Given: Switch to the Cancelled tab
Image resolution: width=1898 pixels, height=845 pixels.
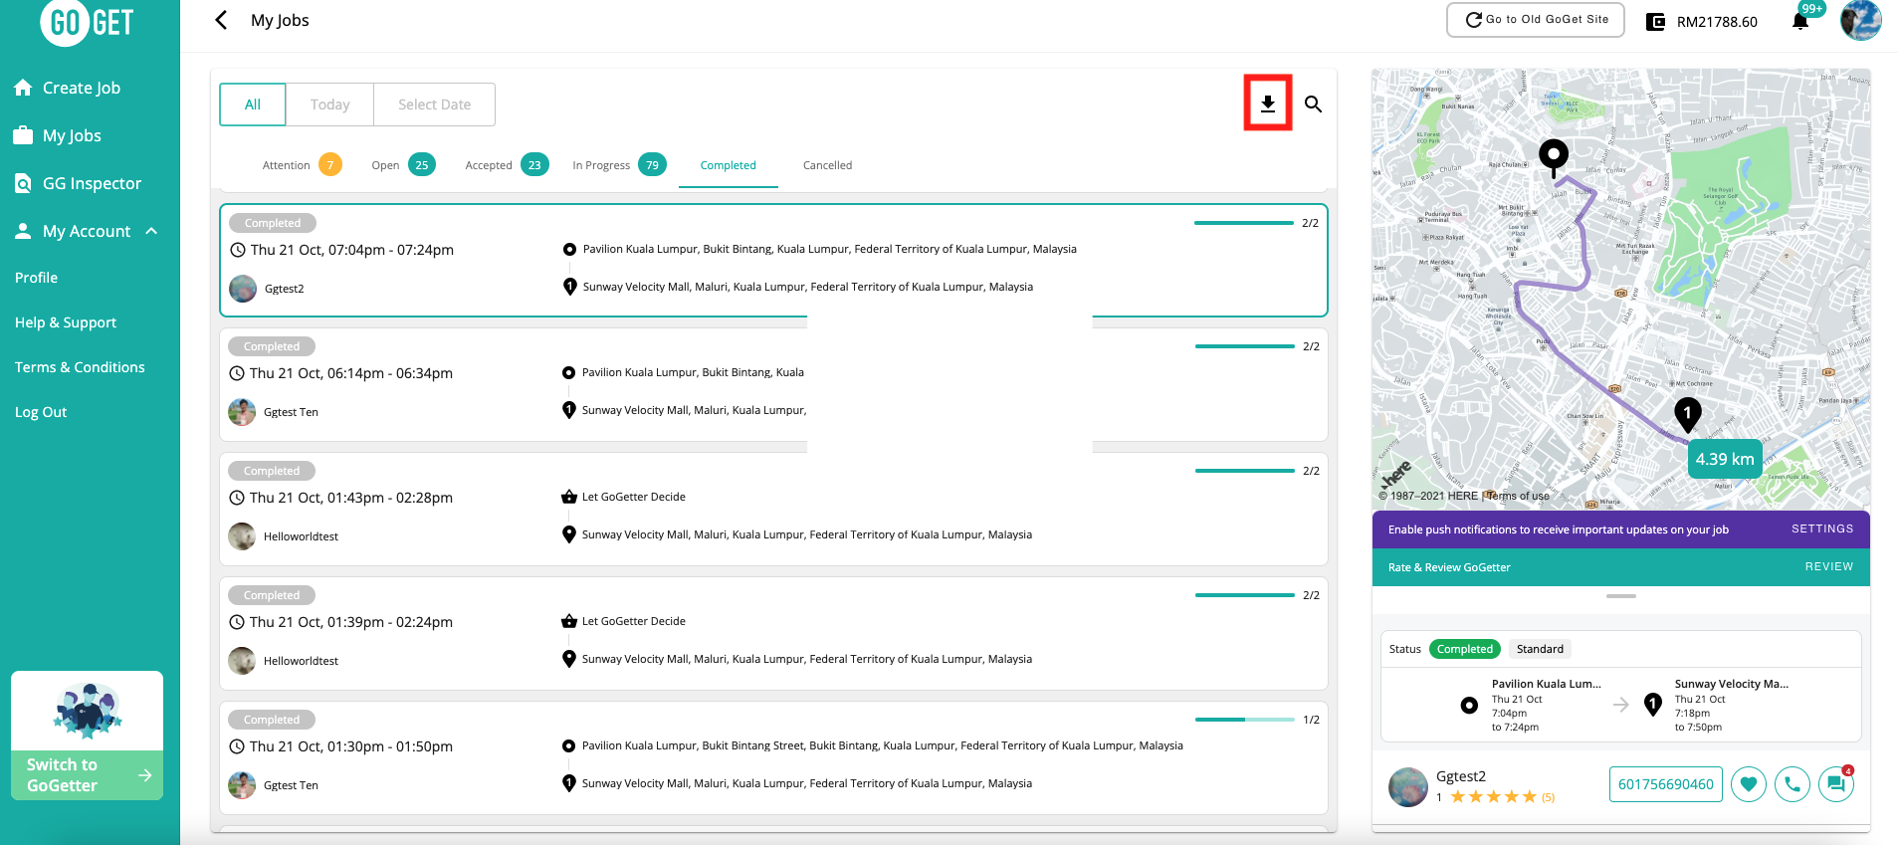Looking at the screenshot, I should 827,165.
